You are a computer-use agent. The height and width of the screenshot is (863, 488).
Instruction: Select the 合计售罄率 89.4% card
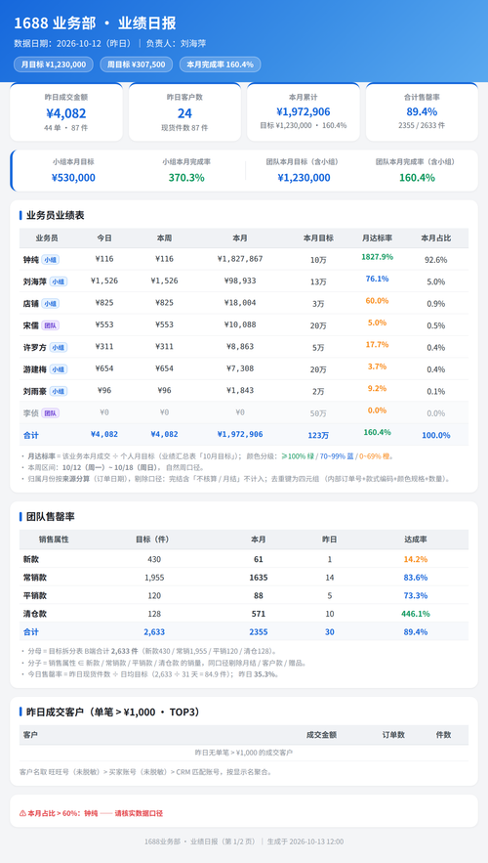coord(422,111)
